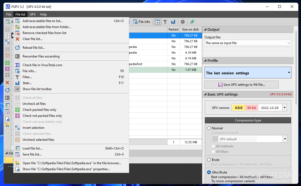Choose Invert selection menu entry

pyautogui.click(x=71, y=128)
